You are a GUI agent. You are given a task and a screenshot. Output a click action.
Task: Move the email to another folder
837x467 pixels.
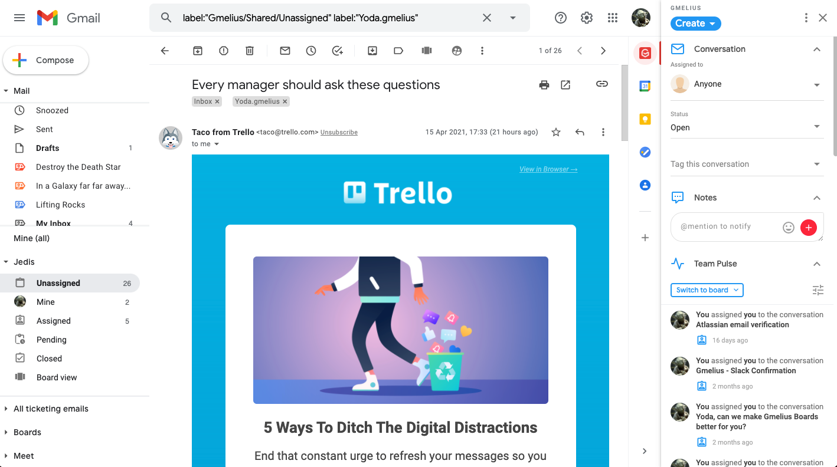tap(372, 51)
